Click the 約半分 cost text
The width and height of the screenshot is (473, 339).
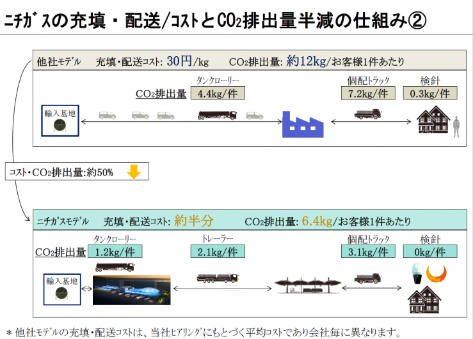(194, 221)
